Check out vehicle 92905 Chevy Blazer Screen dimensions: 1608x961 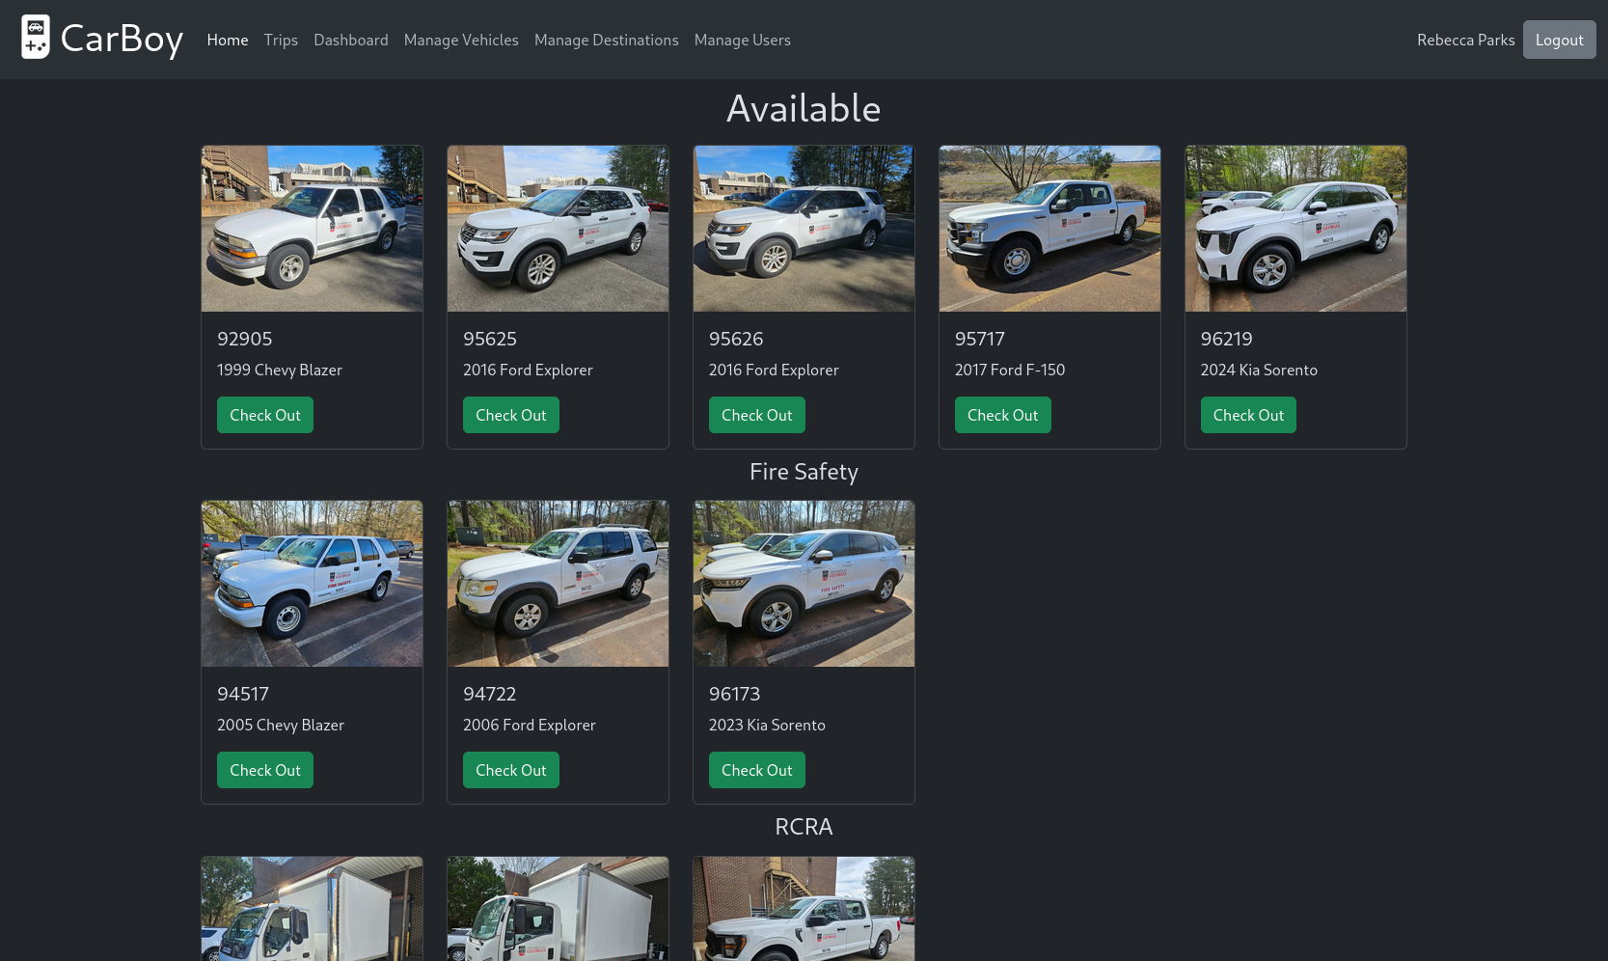[x=264, y=415]
